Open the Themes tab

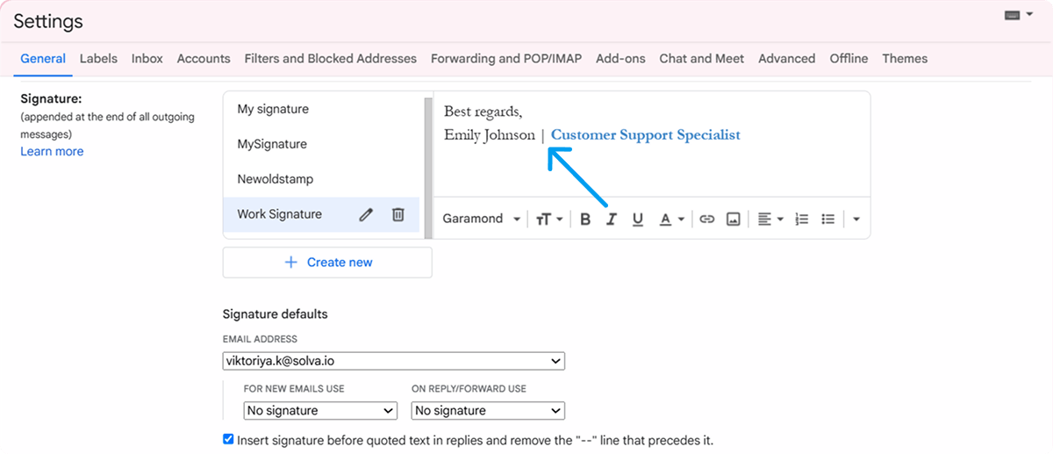tap(905, 59)
